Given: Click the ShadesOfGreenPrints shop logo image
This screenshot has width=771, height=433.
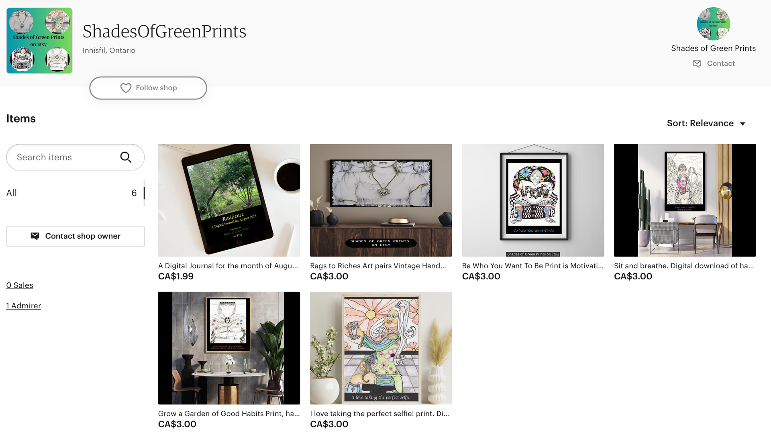Looking at the screenshot, I should 39,40.
